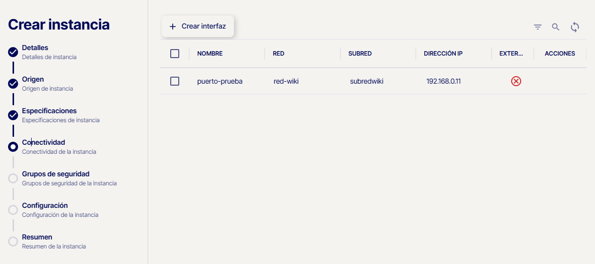Go to Grupos de seguridad step

(x=56, y=174)
